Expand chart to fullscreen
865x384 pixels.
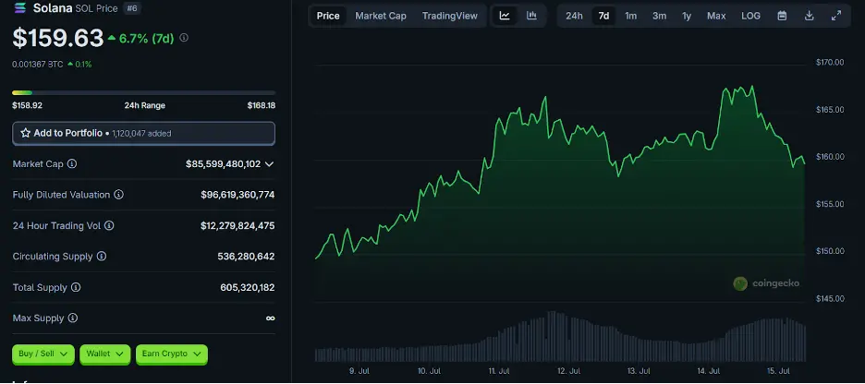point(836,16)
